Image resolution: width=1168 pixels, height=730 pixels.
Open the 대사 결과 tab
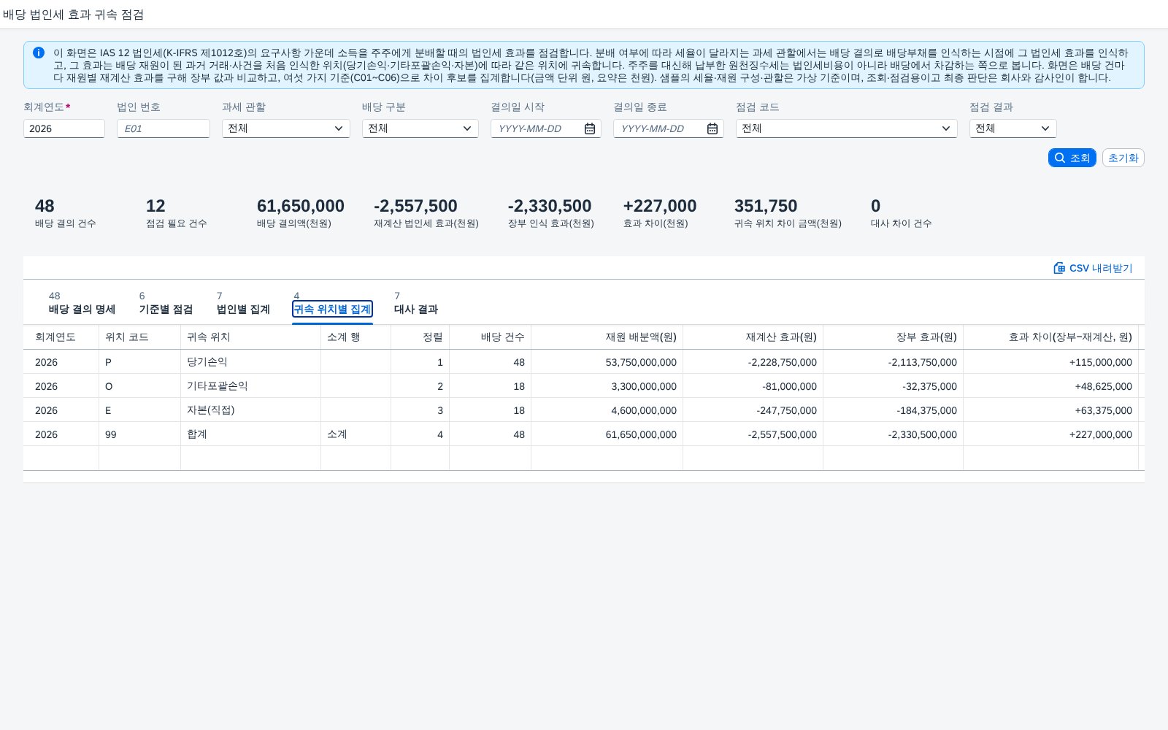415,309
